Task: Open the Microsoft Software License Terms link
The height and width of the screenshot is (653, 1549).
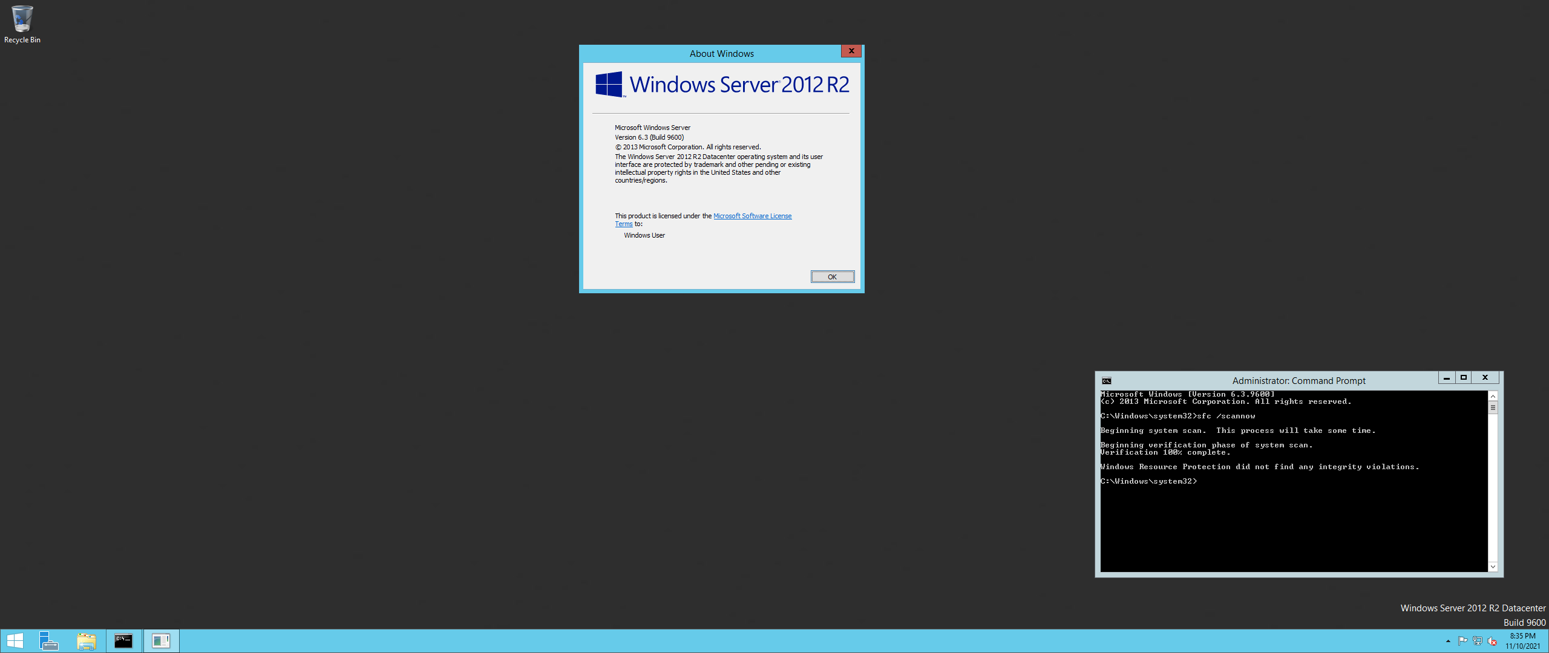Action: click(x=752, y=216)
